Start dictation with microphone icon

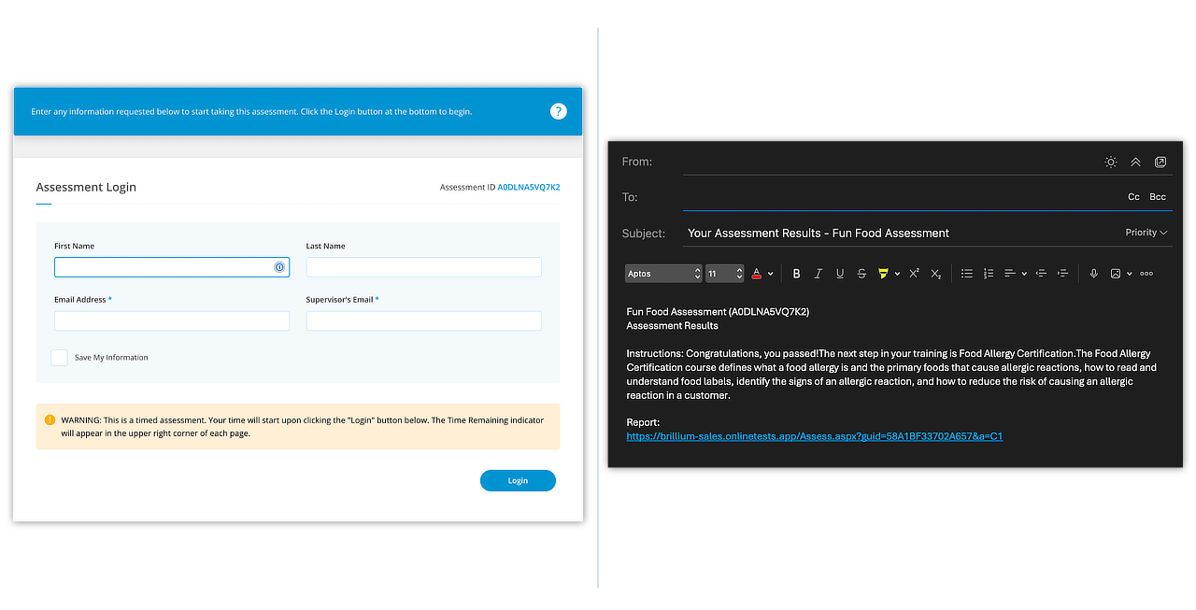(1094, 274)
